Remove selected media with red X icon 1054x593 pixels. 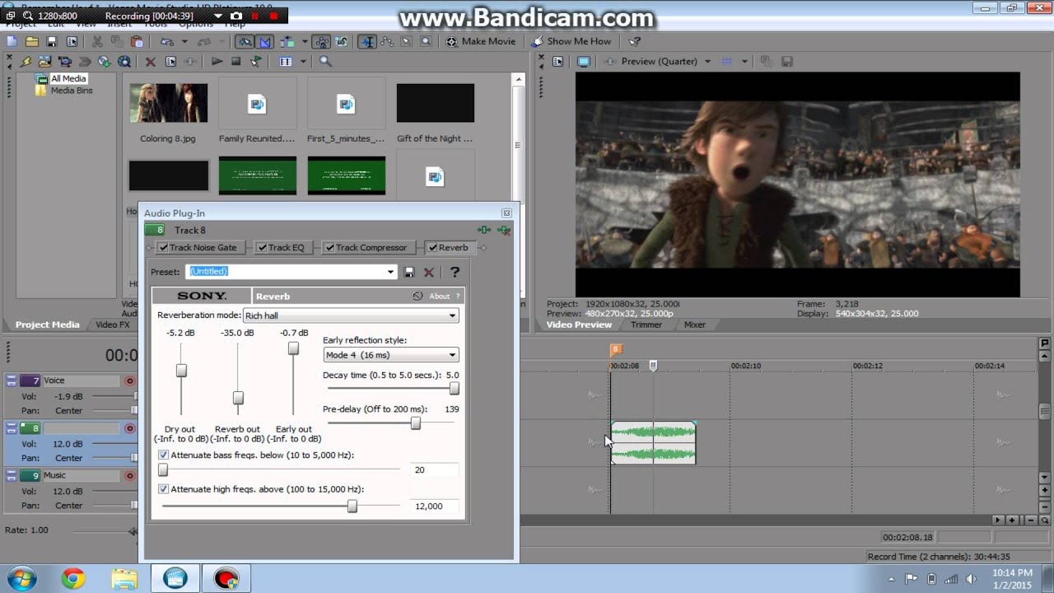[150, 62]
